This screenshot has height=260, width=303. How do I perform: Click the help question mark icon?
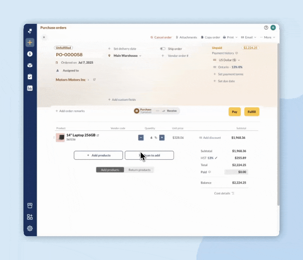[x=266, y=28]
